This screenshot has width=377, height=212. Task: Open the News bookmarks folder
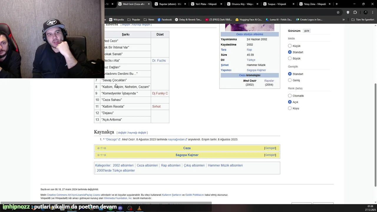point(149,20)
